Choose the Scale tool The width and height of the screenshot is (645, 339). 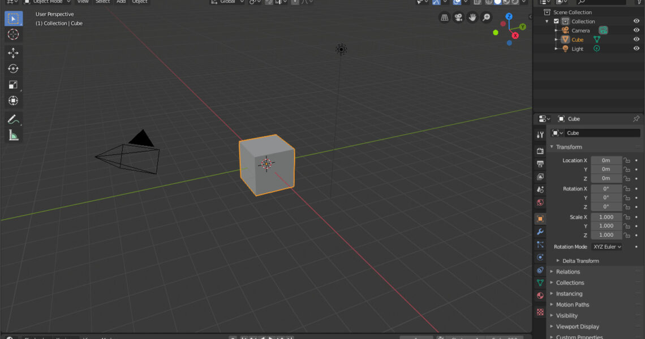click(13, 85)
